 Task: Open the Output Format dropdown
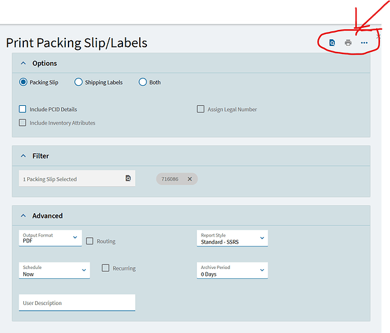click(50, 238)
